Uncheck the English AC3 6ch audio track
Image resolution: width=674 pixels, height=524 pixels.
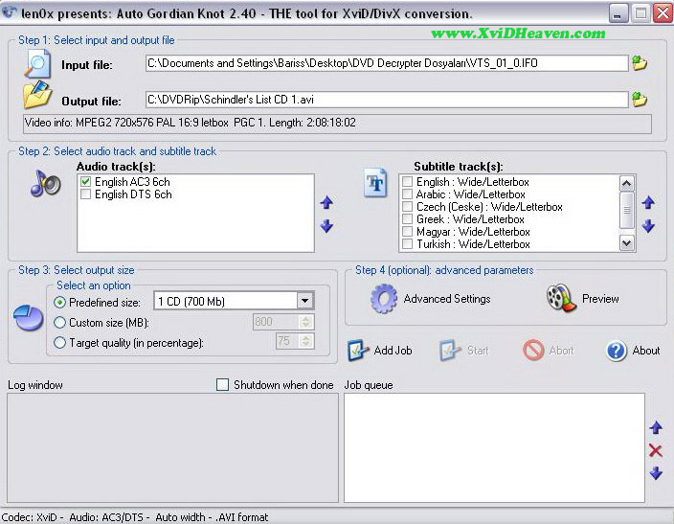click(85, 182)
